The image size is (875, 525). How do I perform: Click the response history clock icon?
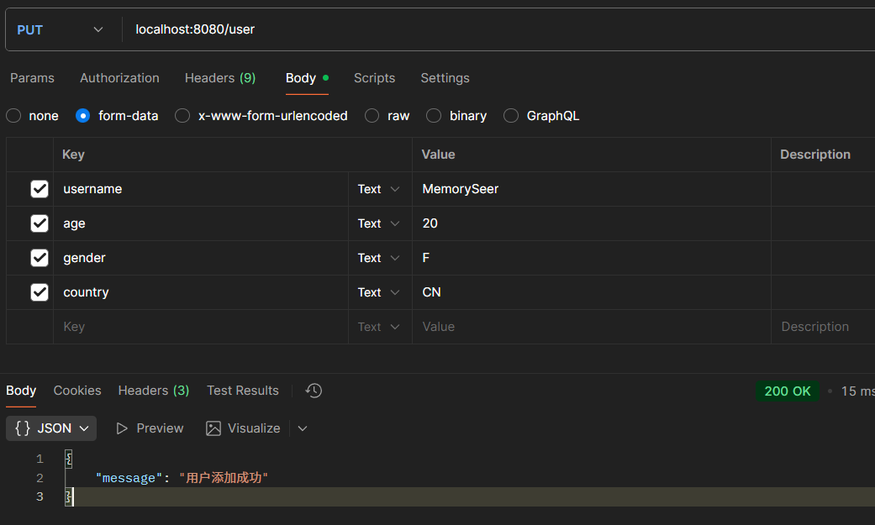pos(314,391)
